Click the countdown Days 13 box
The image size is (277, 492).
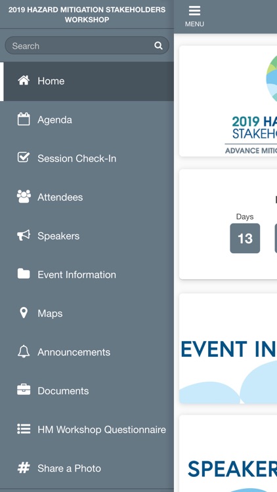coord(245,238)
